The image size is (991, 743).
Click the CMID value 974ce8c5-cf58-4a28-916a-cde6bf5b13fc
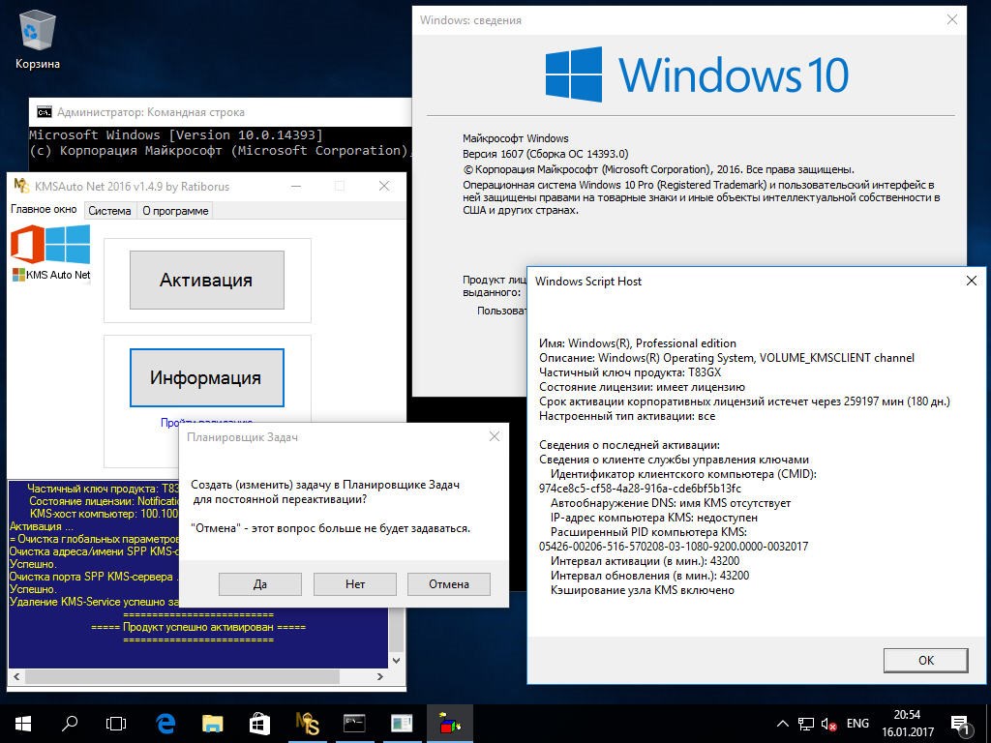point(641,489)
